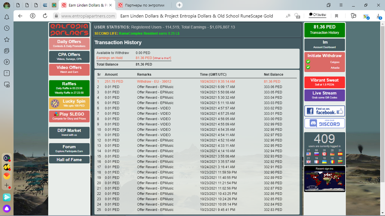Click the user profile avatar
This screenshot has height=216, width=385.
tap(6, 5)
